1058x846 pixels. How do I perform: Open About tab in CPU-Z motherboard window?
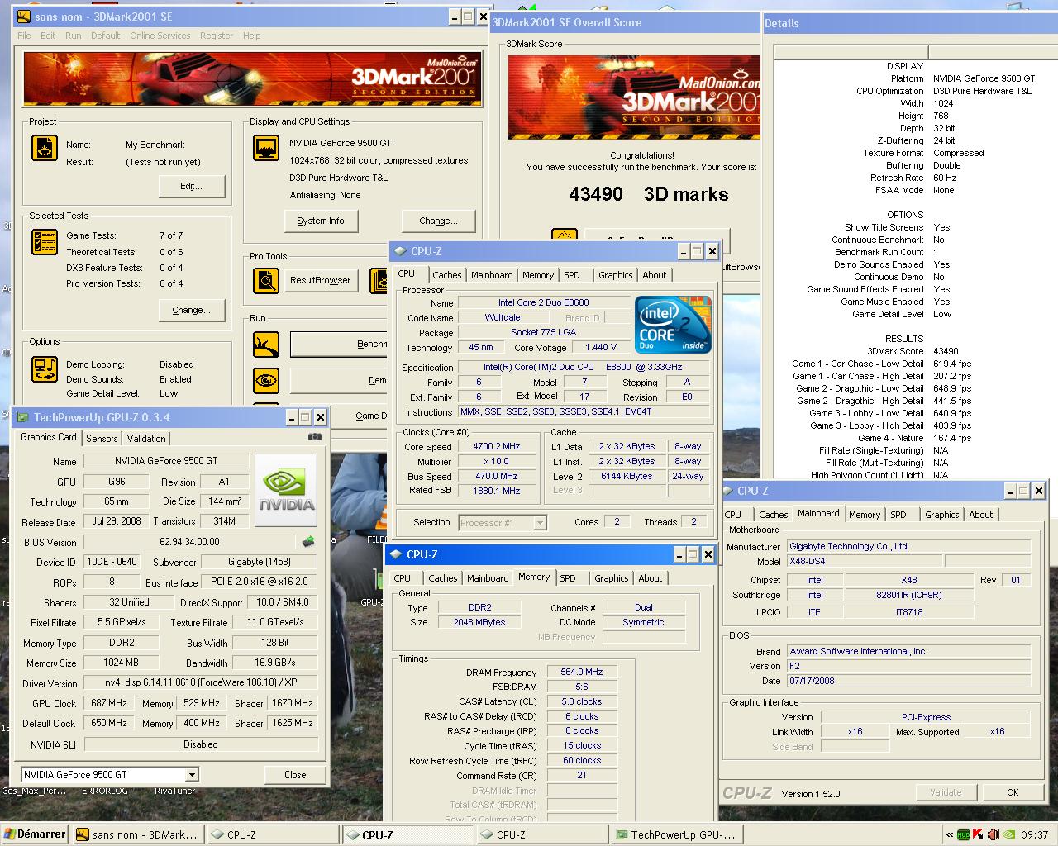(981, 515)
